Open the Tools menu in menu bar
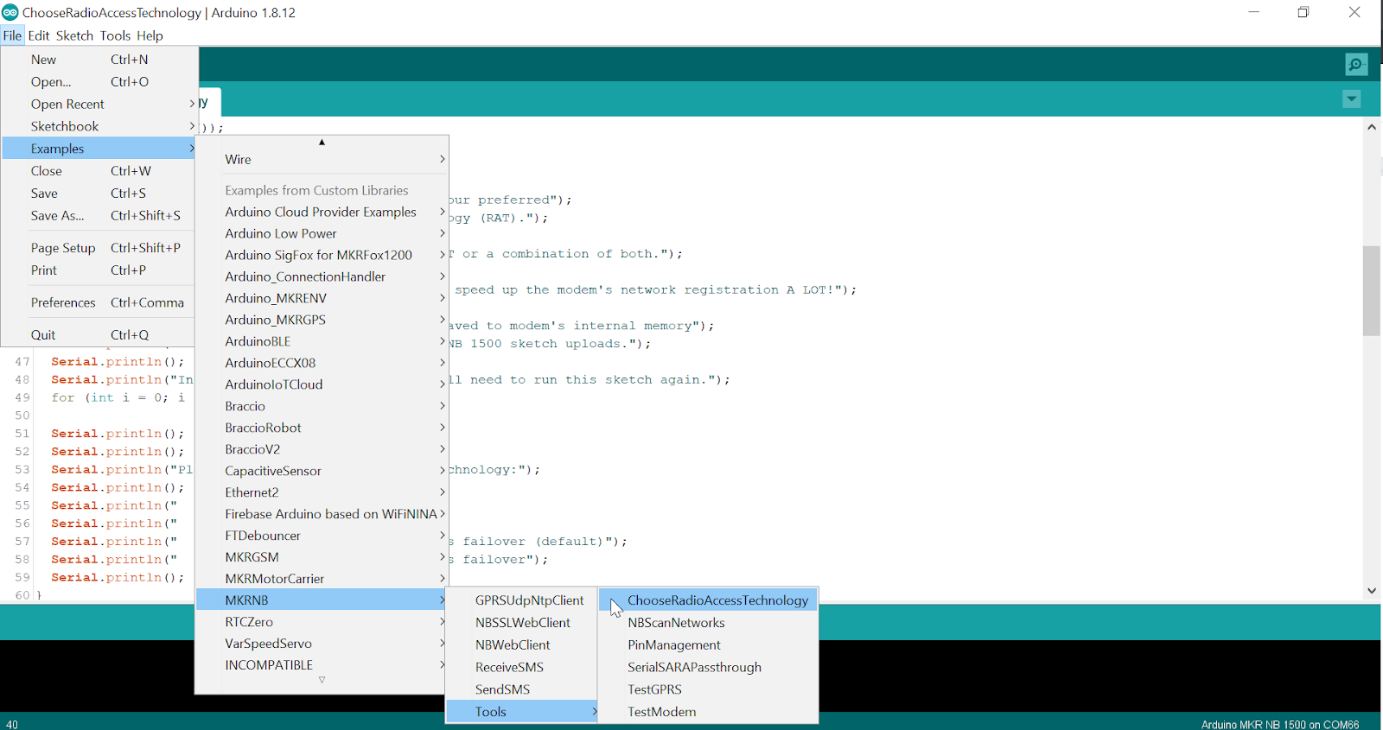This screenshot has width=1383, height=730. click(115, 35)
